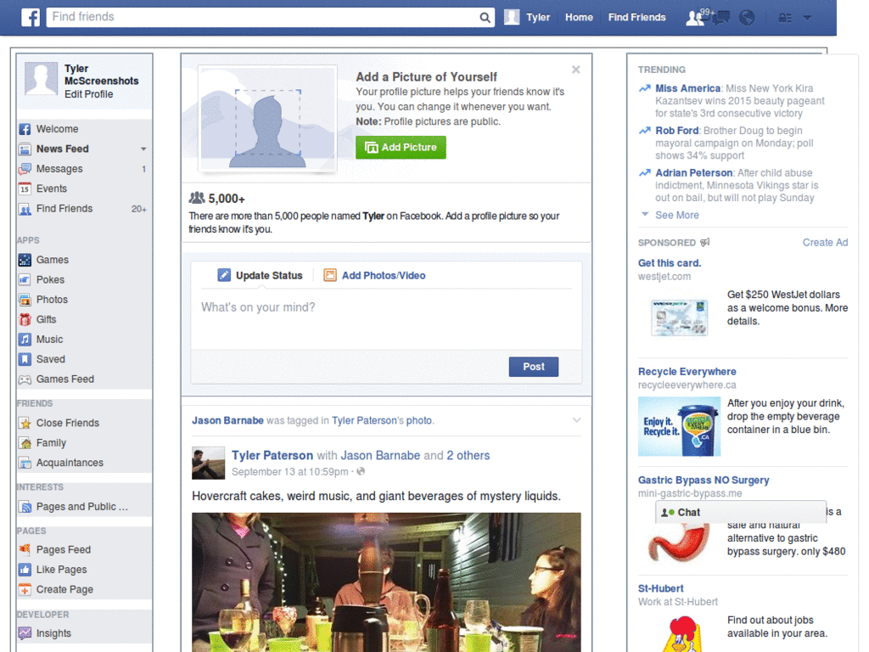Screen dimensions: 869x652
Task: Open the tagged story options chevron
Action: (578, 419)
